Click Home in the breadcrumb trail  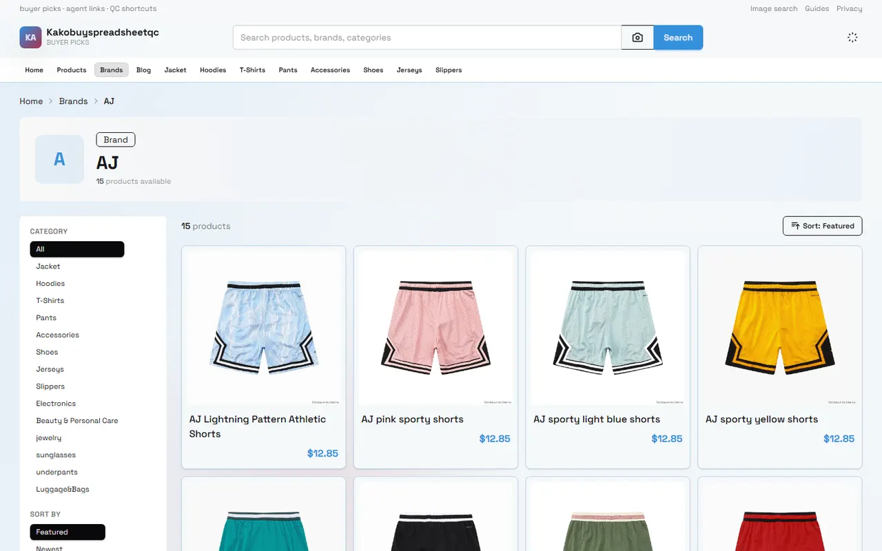pos(31,101)
